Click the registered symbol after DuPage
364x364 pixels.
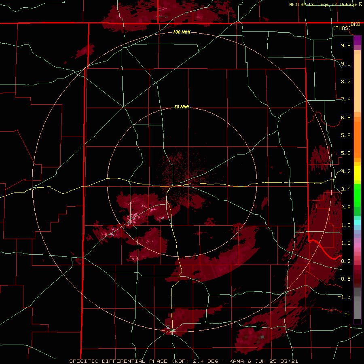[360, 4]
